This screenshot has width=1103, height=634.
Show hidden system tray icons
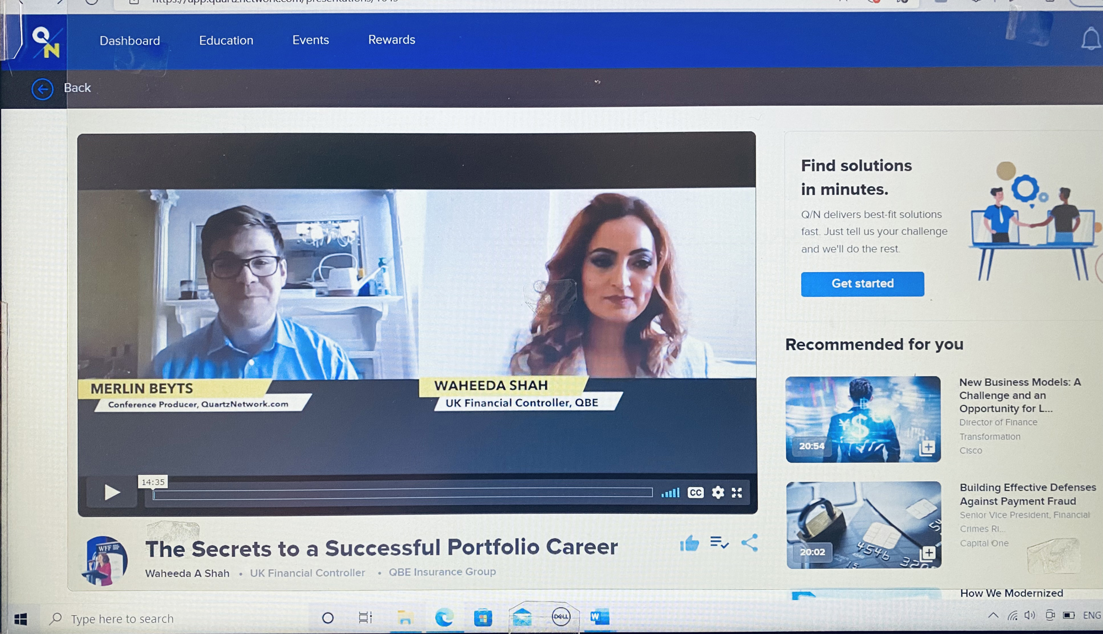pyautogui.click(x=993, y=615)
